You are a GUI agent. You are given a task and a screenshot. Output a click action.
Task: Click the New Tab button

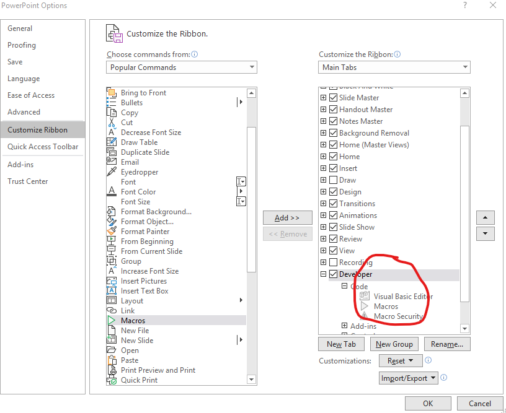[x=342, y=344]
